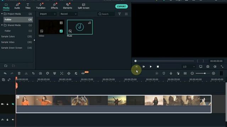Click the EXPORT button
Viewport: 227px width, 127px height.
(121, 6)
